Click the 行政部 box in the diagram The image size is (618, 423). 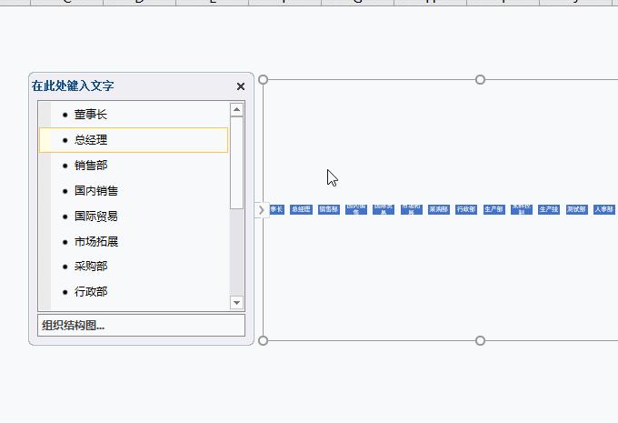(466, 209)
